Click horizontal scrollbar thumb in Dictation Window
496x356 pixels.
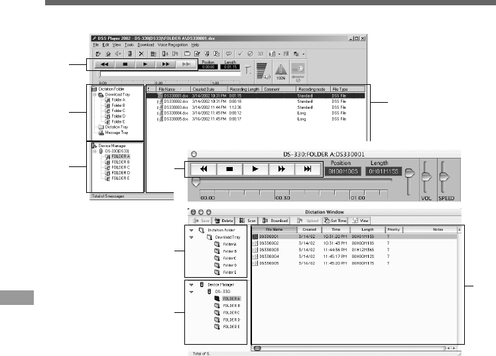(x=257, y=349)
